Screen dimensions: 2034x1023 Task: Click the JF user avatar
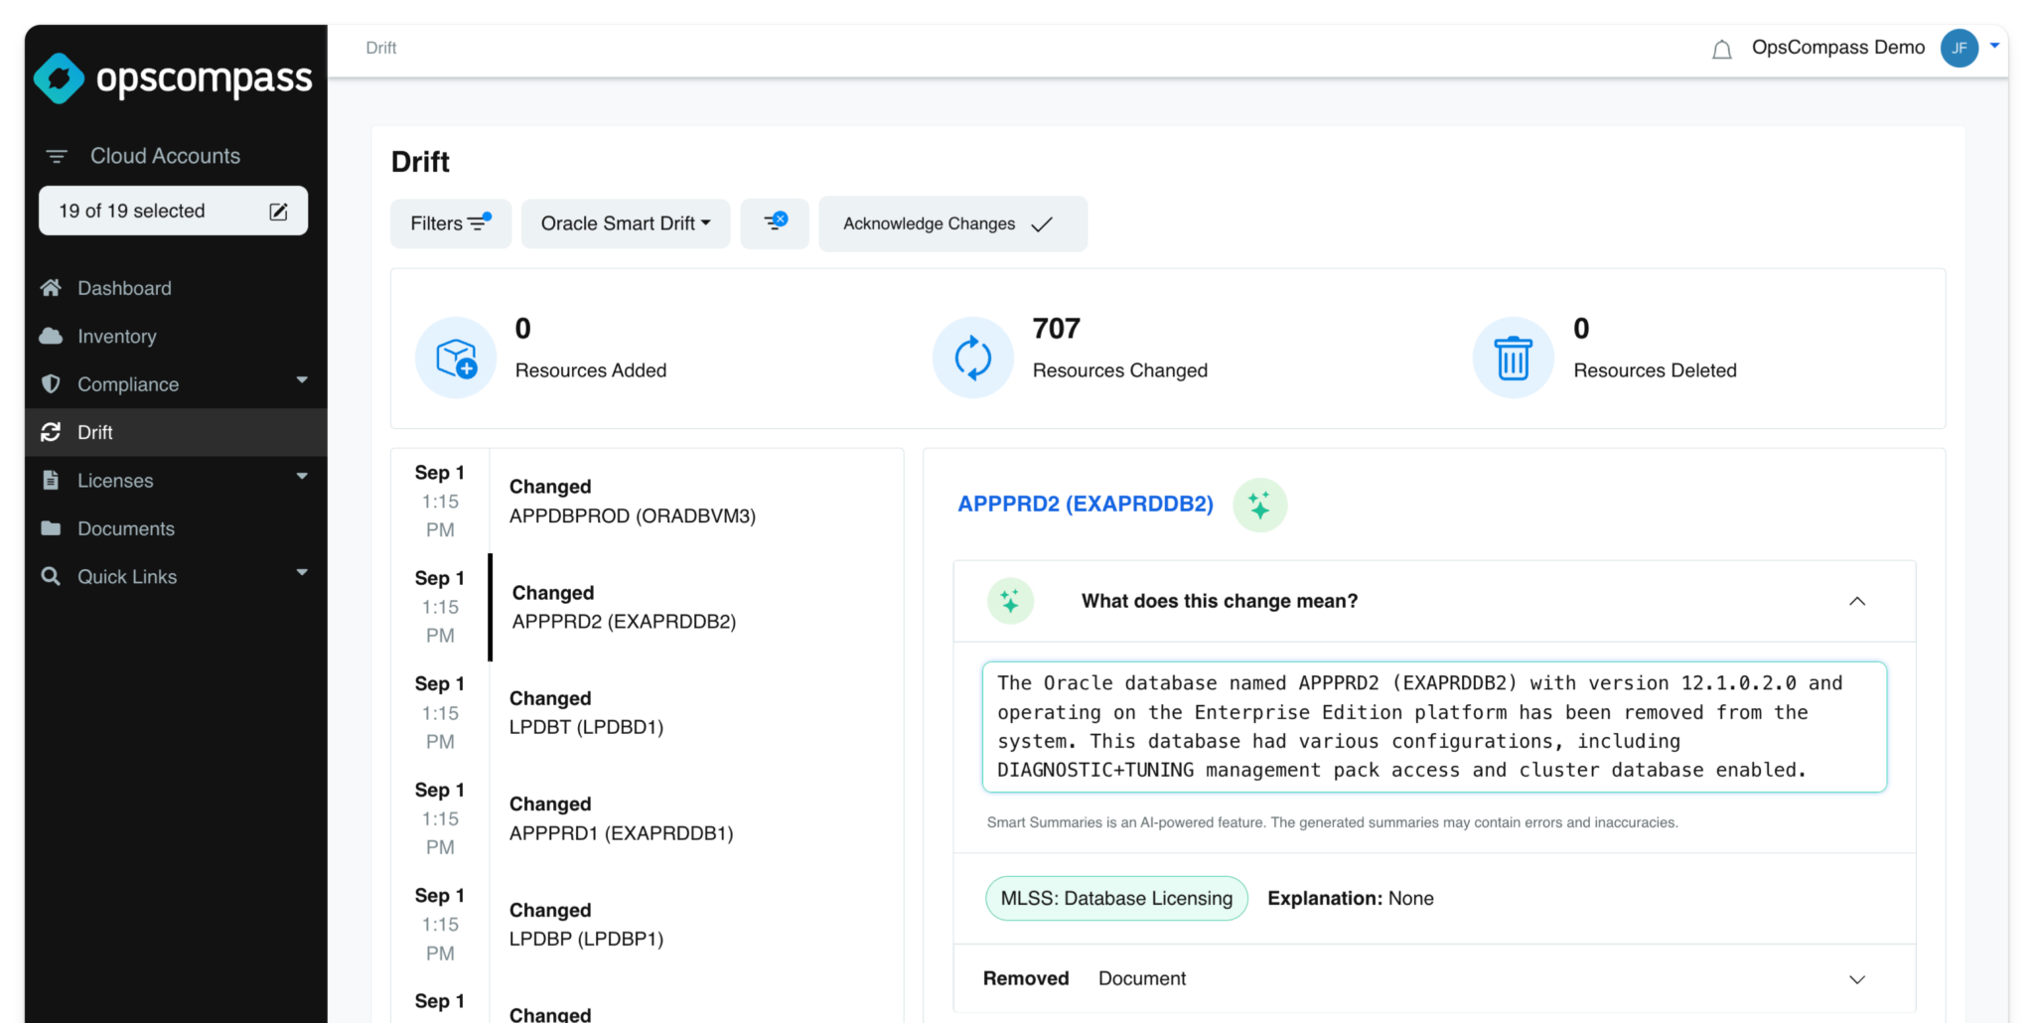1959,48
